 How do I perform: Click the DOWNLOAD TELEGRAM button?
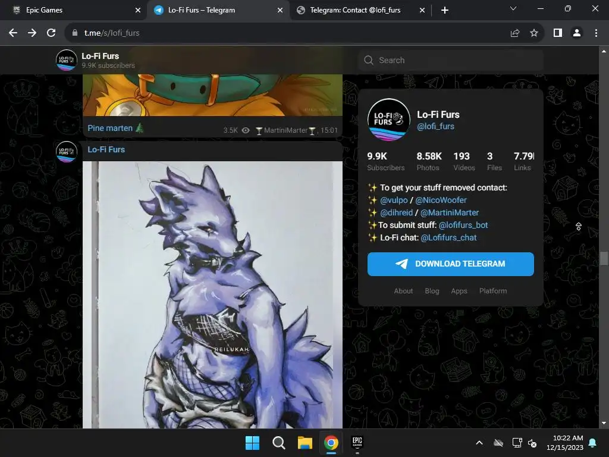[x=451, y=264]
